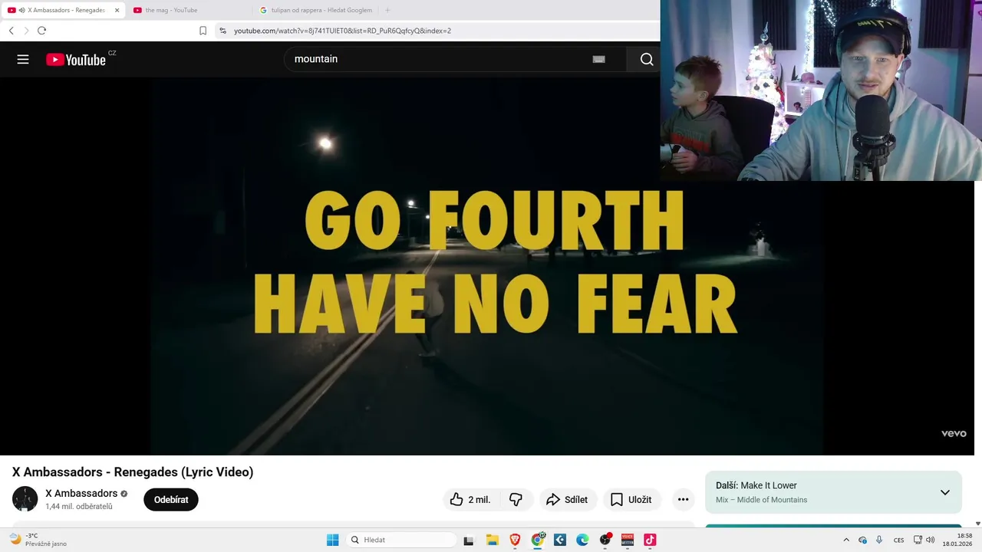Go forward with browser forward arrow

pyautogui.click(x=26, y=31)
